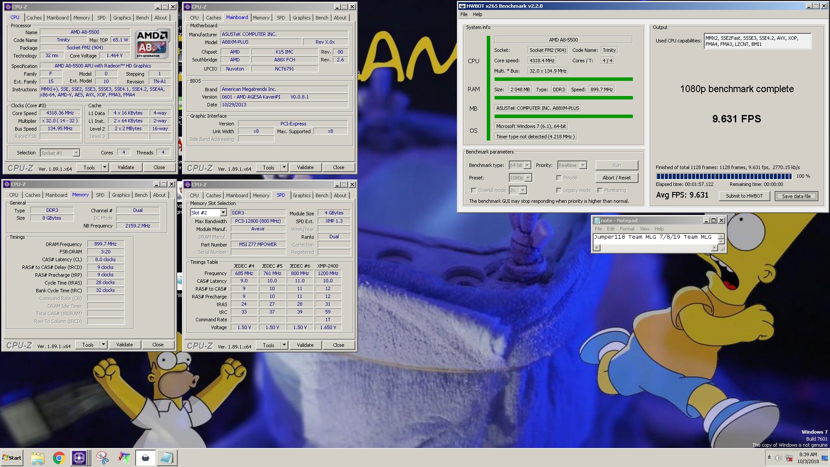This screenshot has width=830, height=467.
Task: Expand Tools arrow in SPD window
Action: 284,345
